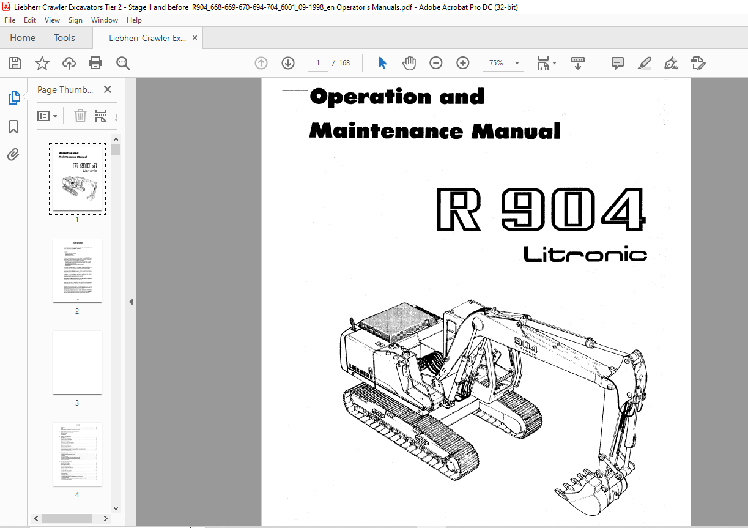Collapse the navigation pane with the arrow
This screenshot has width=748, height=528.
130,302
